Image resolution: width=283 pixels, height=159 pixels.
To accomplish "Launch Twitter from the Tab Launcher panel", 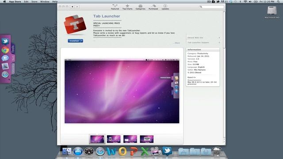I will click(5, 42).
